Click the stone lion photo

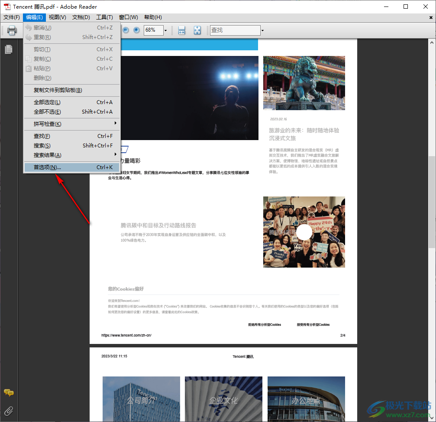pyautogui.click(x=304, y=83)
